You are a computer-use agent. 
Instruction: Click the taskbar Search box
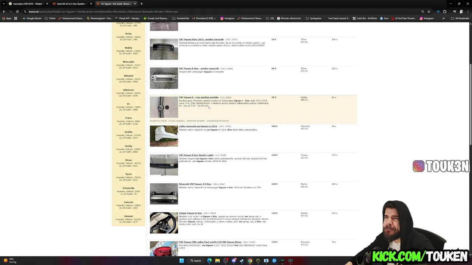pos(196,261)
